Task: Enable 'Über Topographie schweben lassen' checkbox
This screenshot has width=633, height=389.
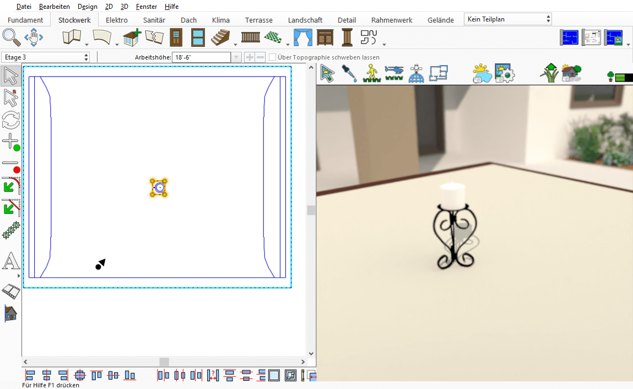Action: (273, 57)
